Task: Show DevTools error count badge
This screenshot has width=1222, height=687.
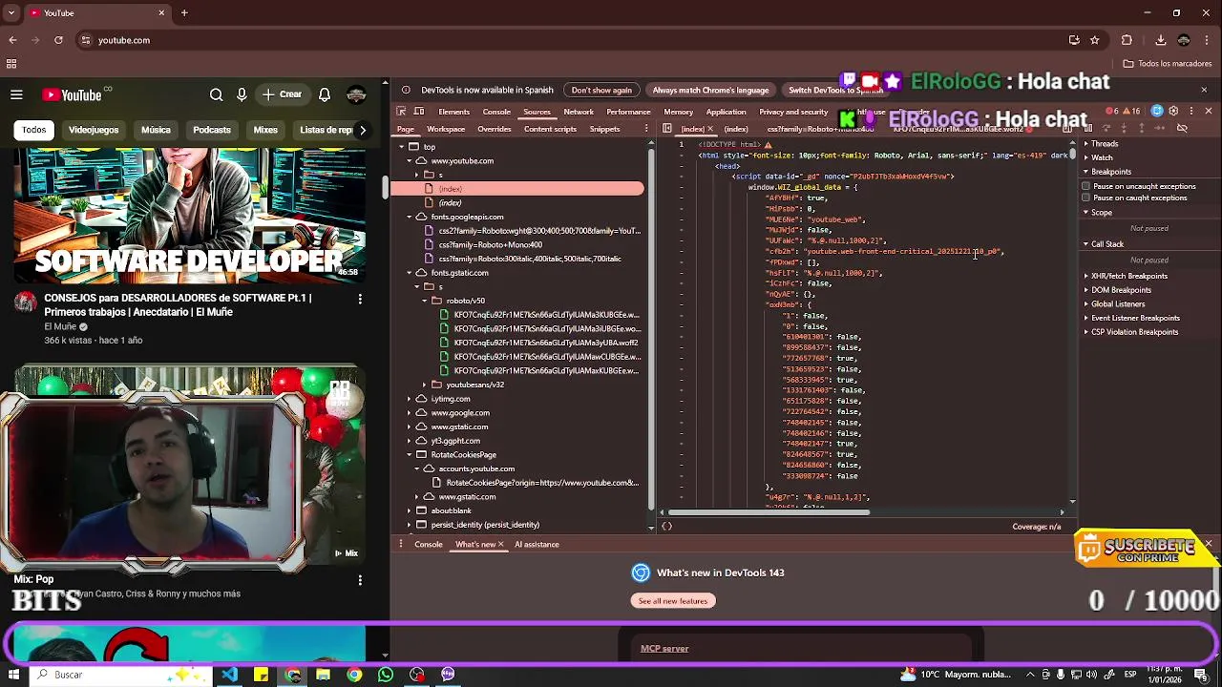Action: 1113,112
